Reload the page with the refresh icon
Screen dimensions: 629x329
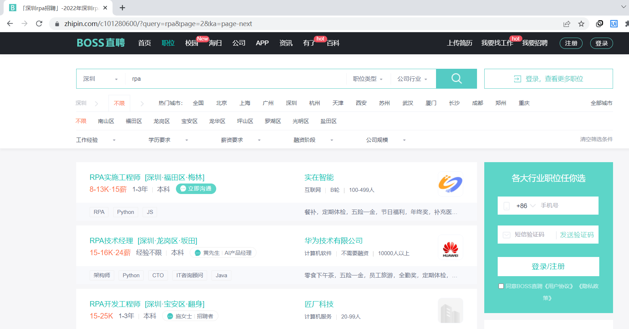pyautogui.click(x=39, y=24)
